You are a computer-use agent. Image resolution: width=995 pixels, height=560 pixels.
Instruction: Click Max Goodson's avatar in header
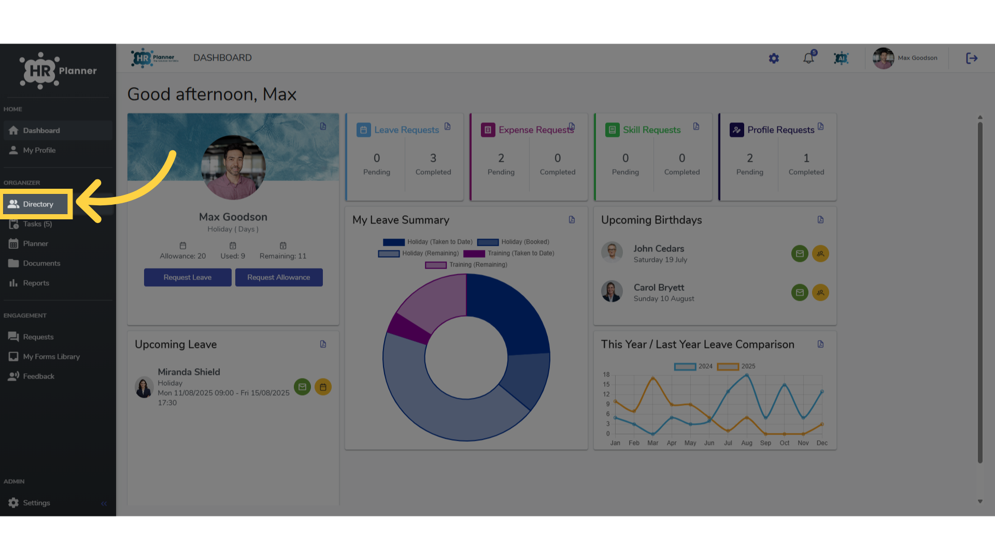coord(883,58)
